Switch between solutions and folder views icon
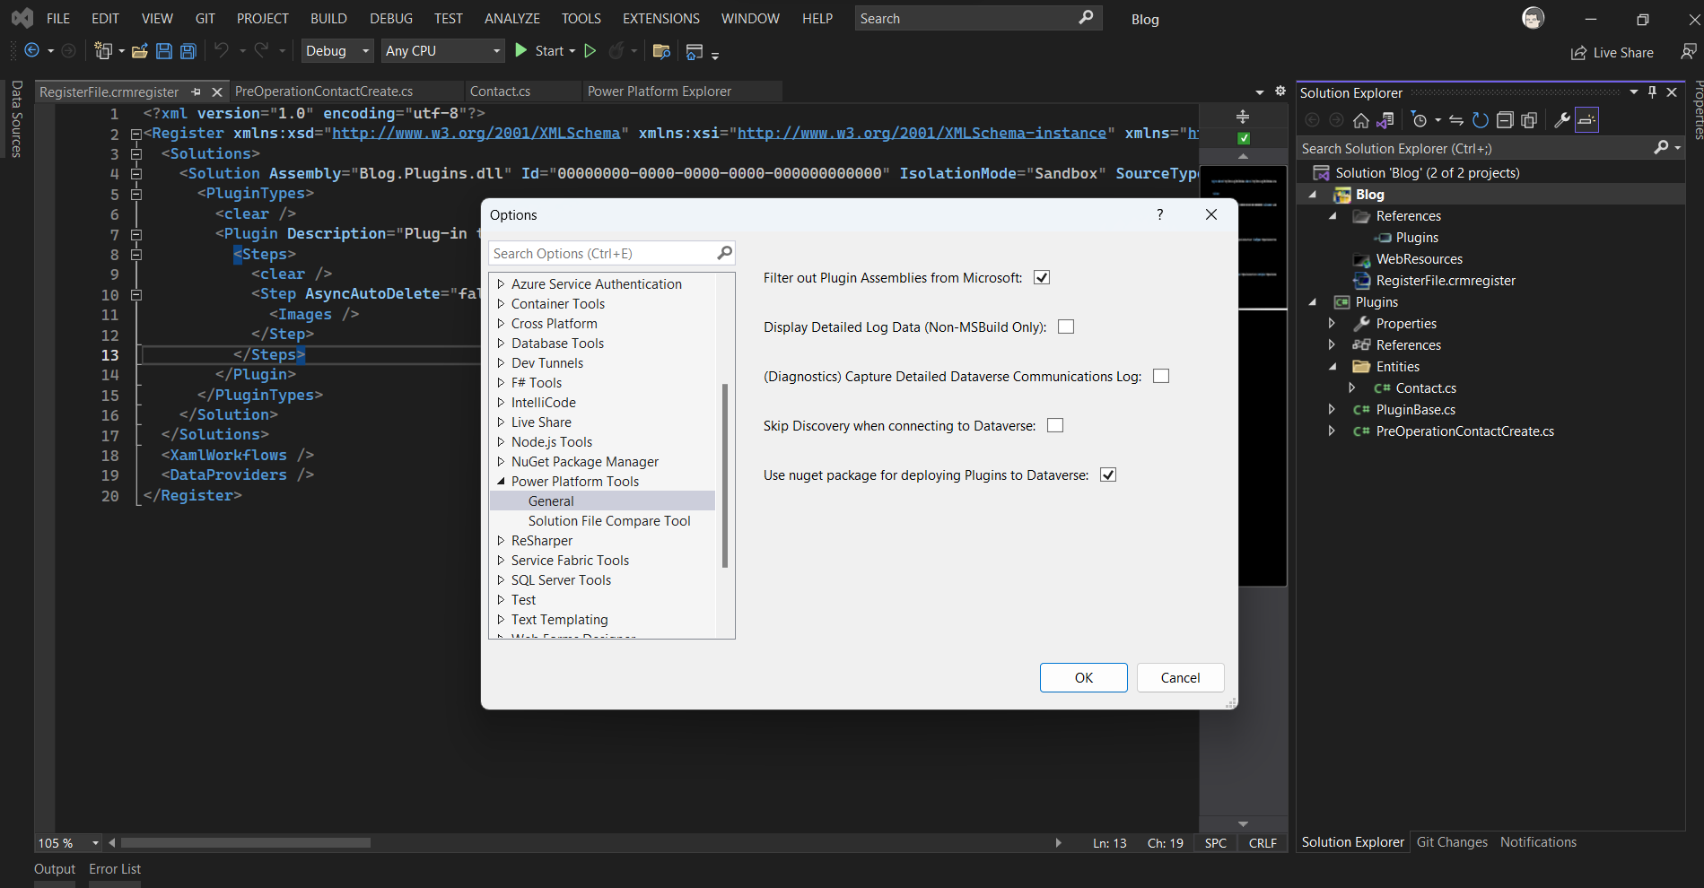Image resolution: width=1704 pixels, height=888 pixels. [1385, 120]
